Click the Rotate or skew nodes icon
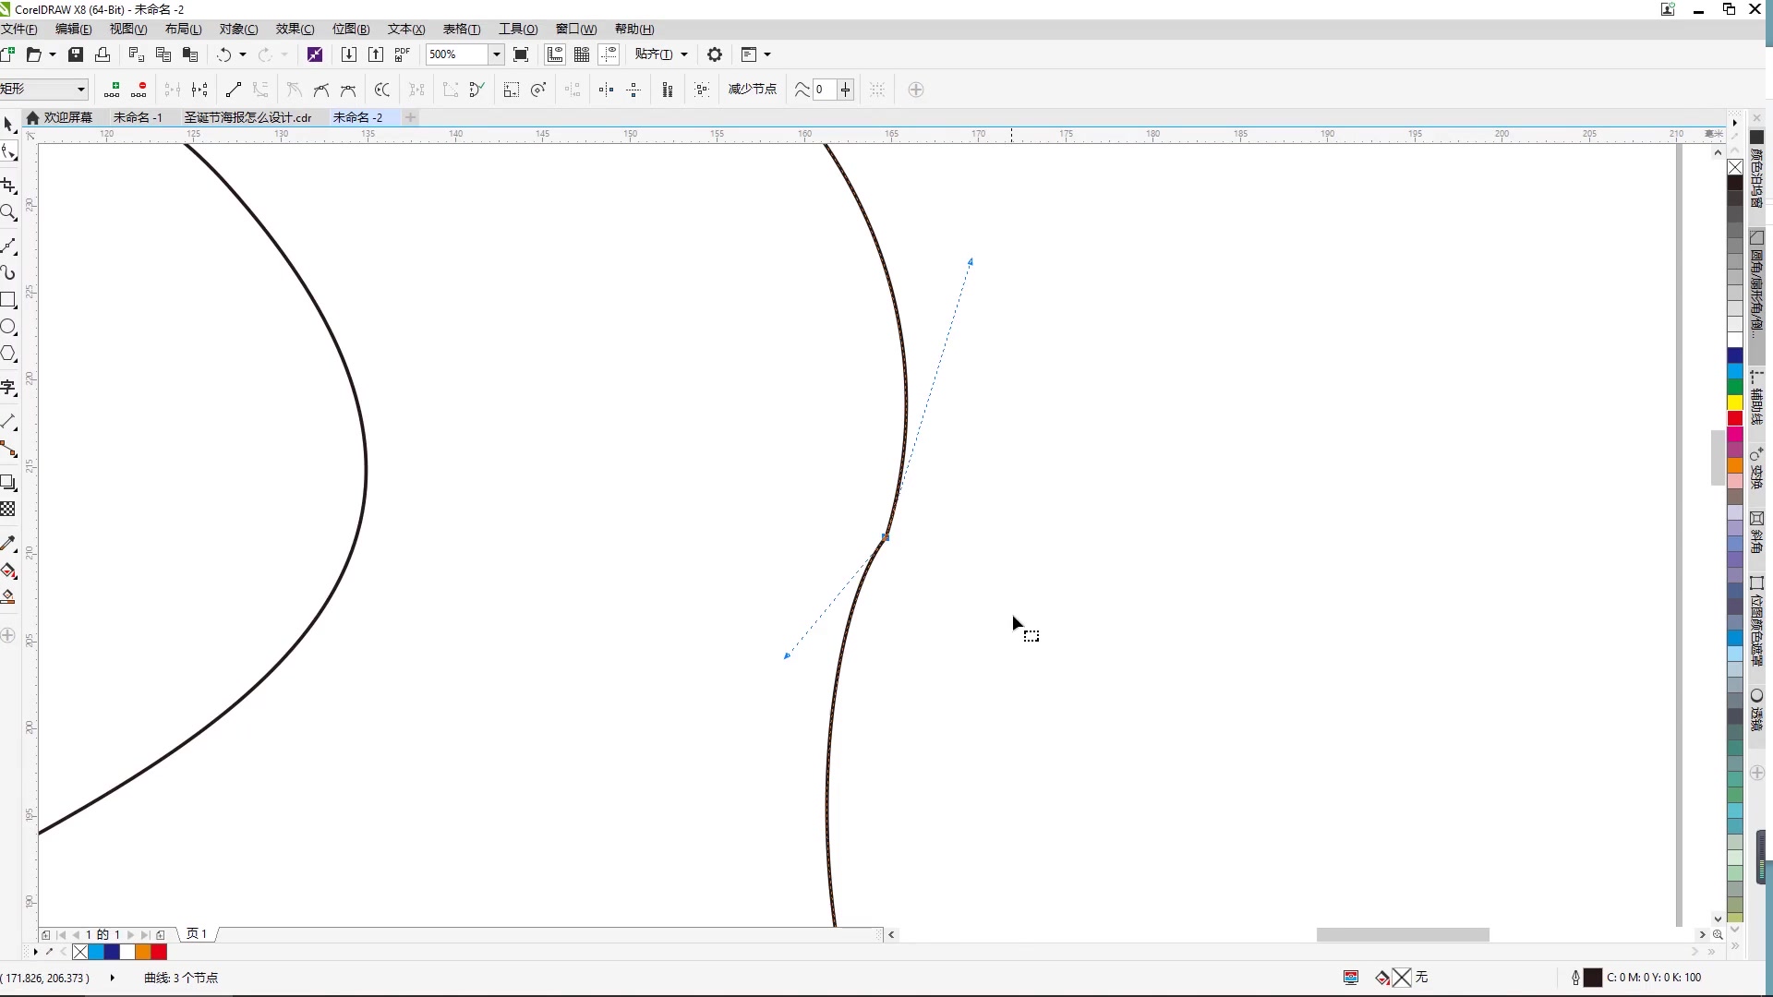 point(538,90)
